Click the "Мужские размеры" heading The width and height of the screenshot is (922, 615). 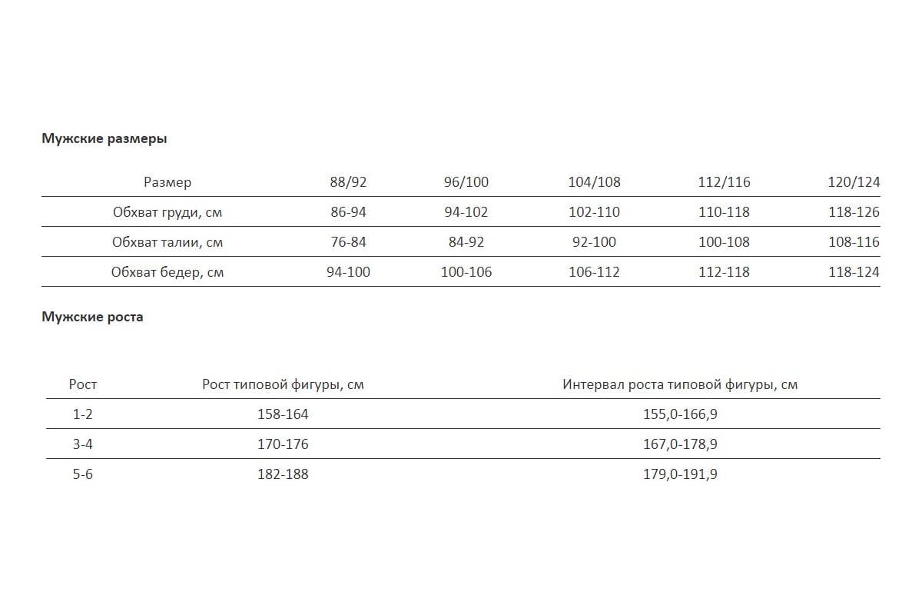[104, 139]
